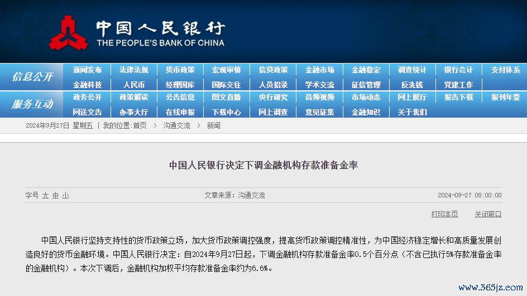Open the 新闻发布 menu item
The height and width of the screenshot is (296, 527).
point(88,70)
